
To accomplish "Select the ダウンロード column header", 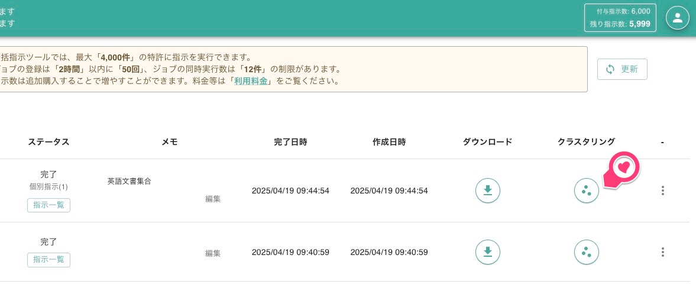I will click(x=488, y=142).
